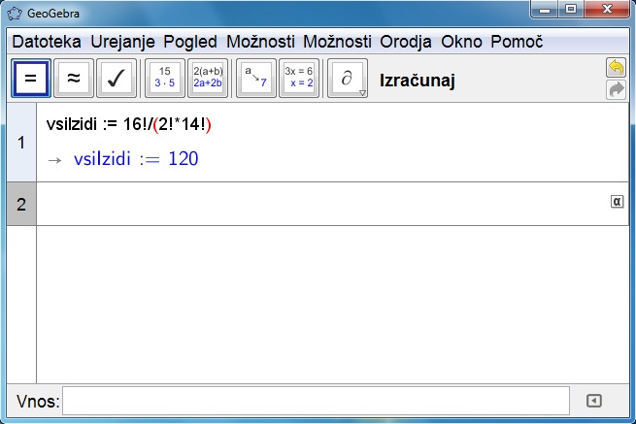Open the Pogled menu
This screenshot has height=424, width=636.
coord(190,42)
